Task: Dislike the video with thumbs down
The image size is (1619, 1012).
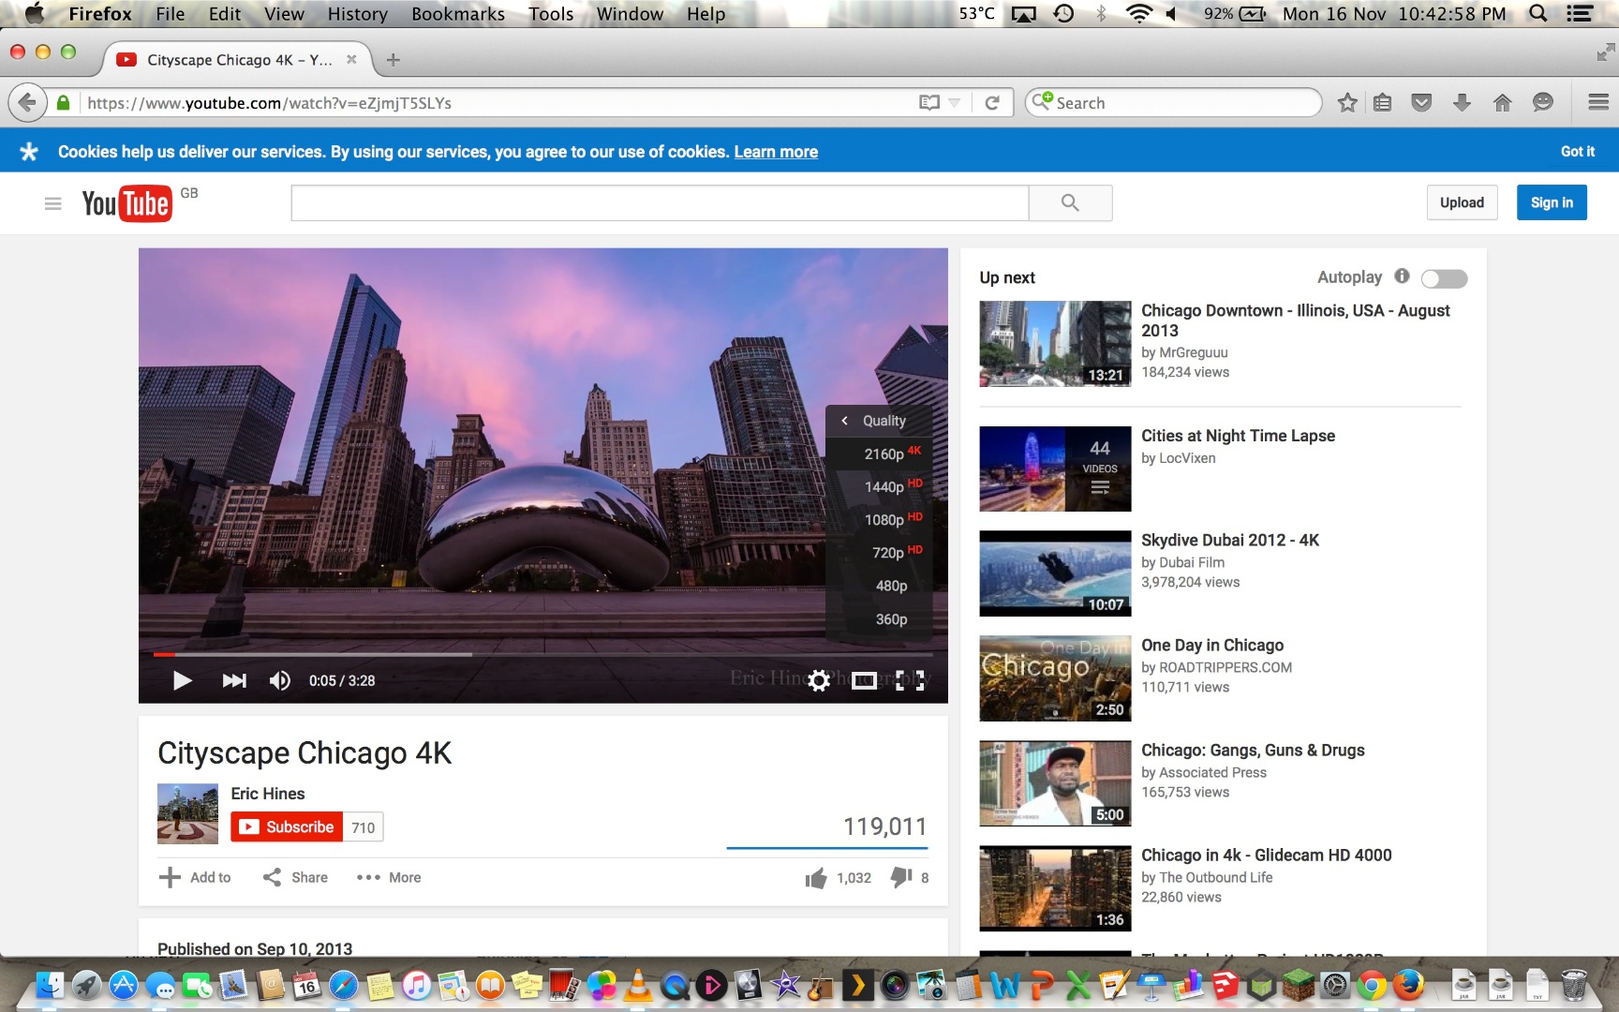Action: pos(900,878)
